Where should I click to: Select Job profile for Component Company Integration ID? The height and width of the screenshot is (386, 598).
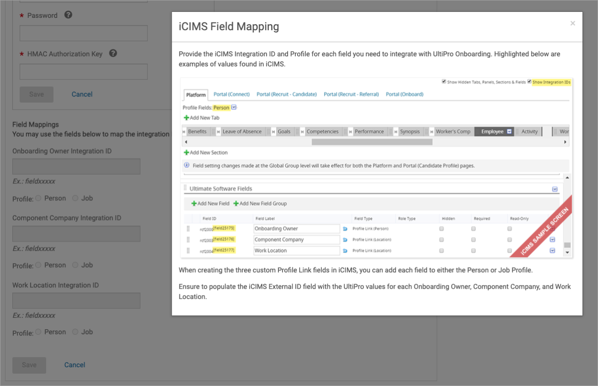pos(75,265)
